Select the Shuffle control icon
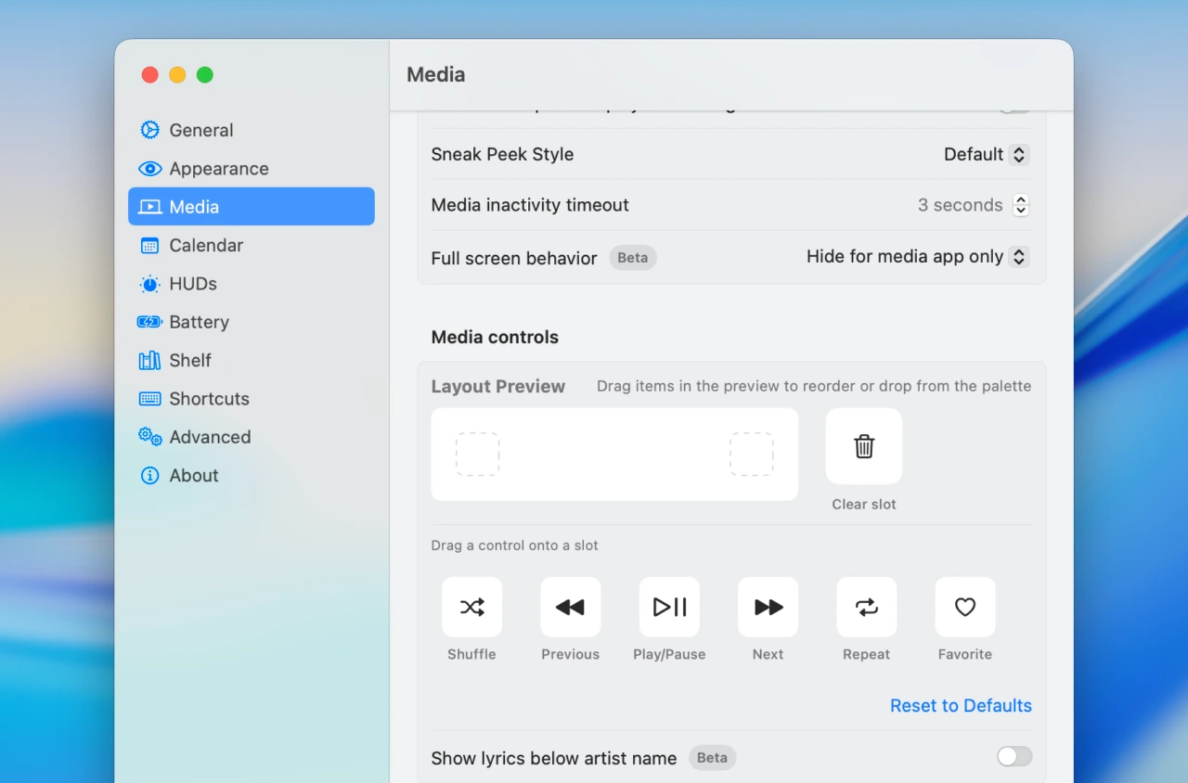 471,607
